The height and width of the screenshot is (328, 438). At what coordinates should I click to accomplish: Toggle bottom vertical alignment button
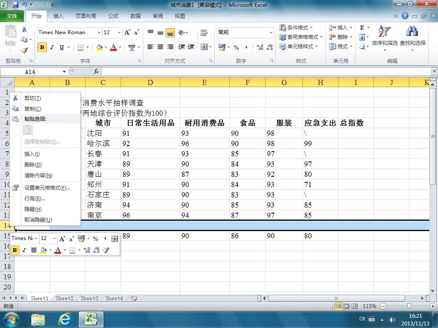pos(170,33)
